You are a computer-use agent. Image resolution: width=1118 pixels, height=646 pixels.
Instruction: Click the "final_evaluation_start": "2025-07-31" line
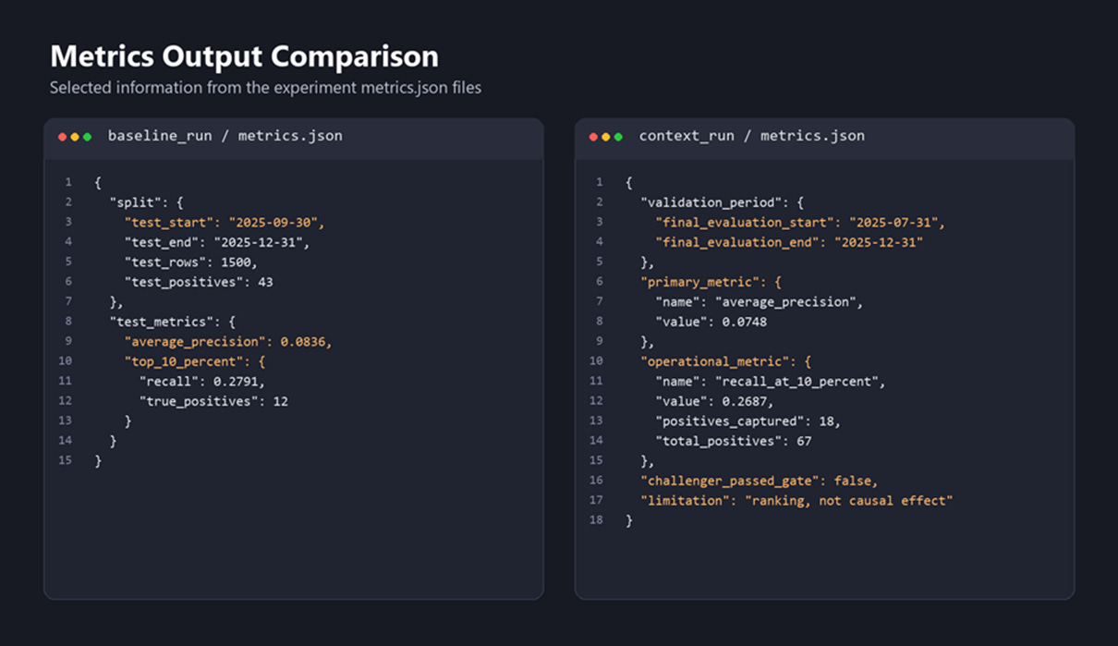800,222
